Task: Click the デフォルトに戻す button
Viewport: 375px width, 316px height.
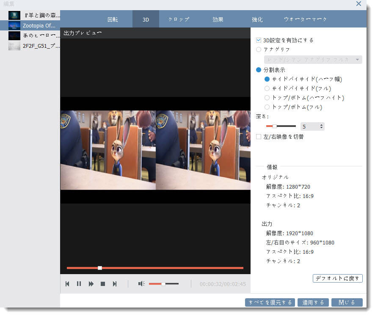Action: [337, 278]
